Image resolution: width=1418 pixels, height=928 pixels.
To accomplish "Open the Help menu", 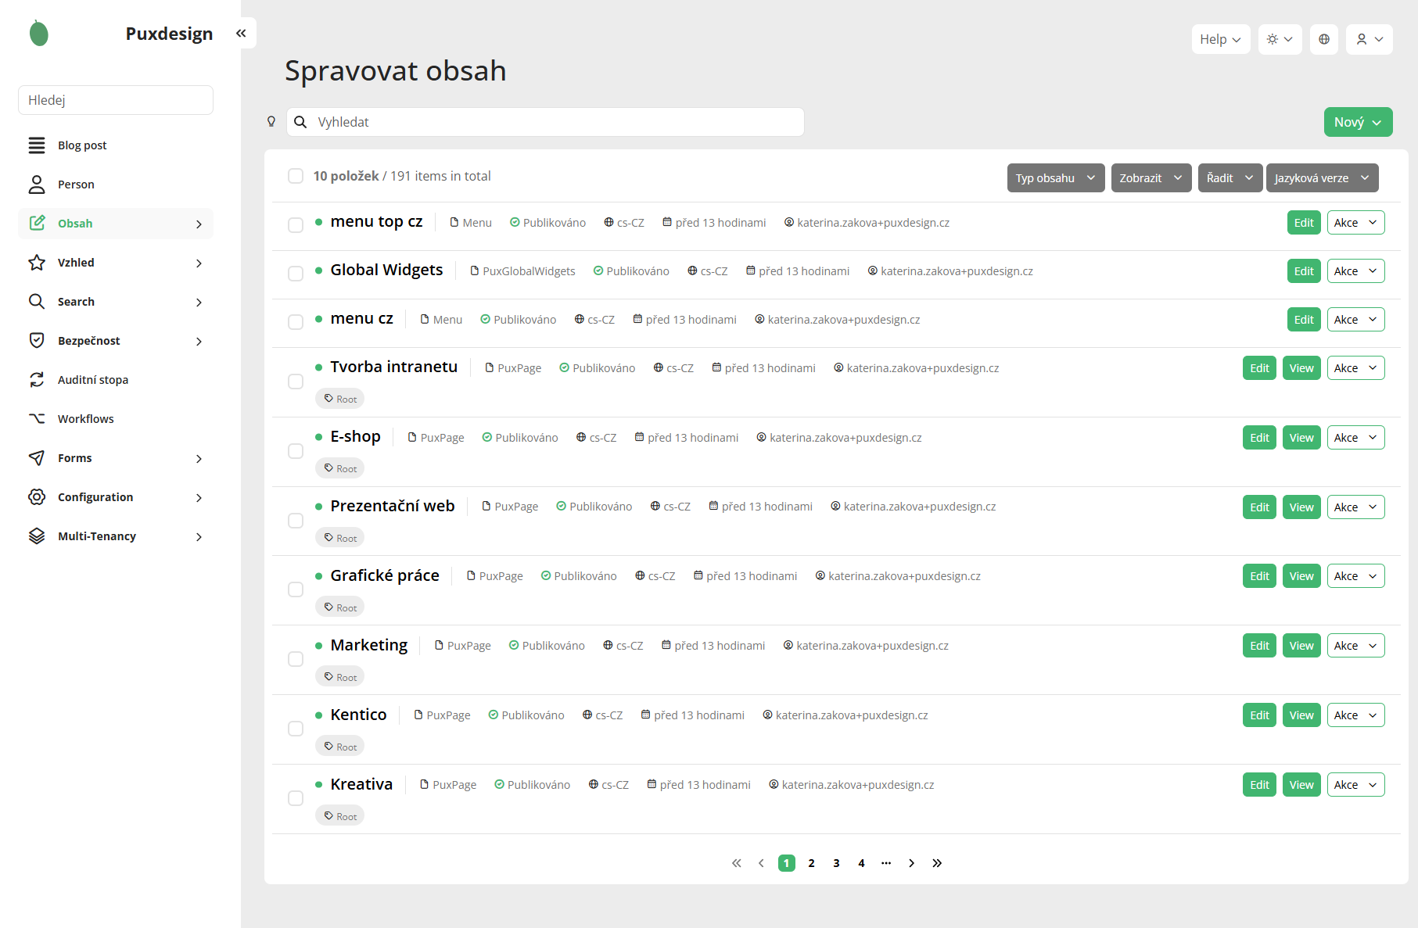I will [1220, 39].
